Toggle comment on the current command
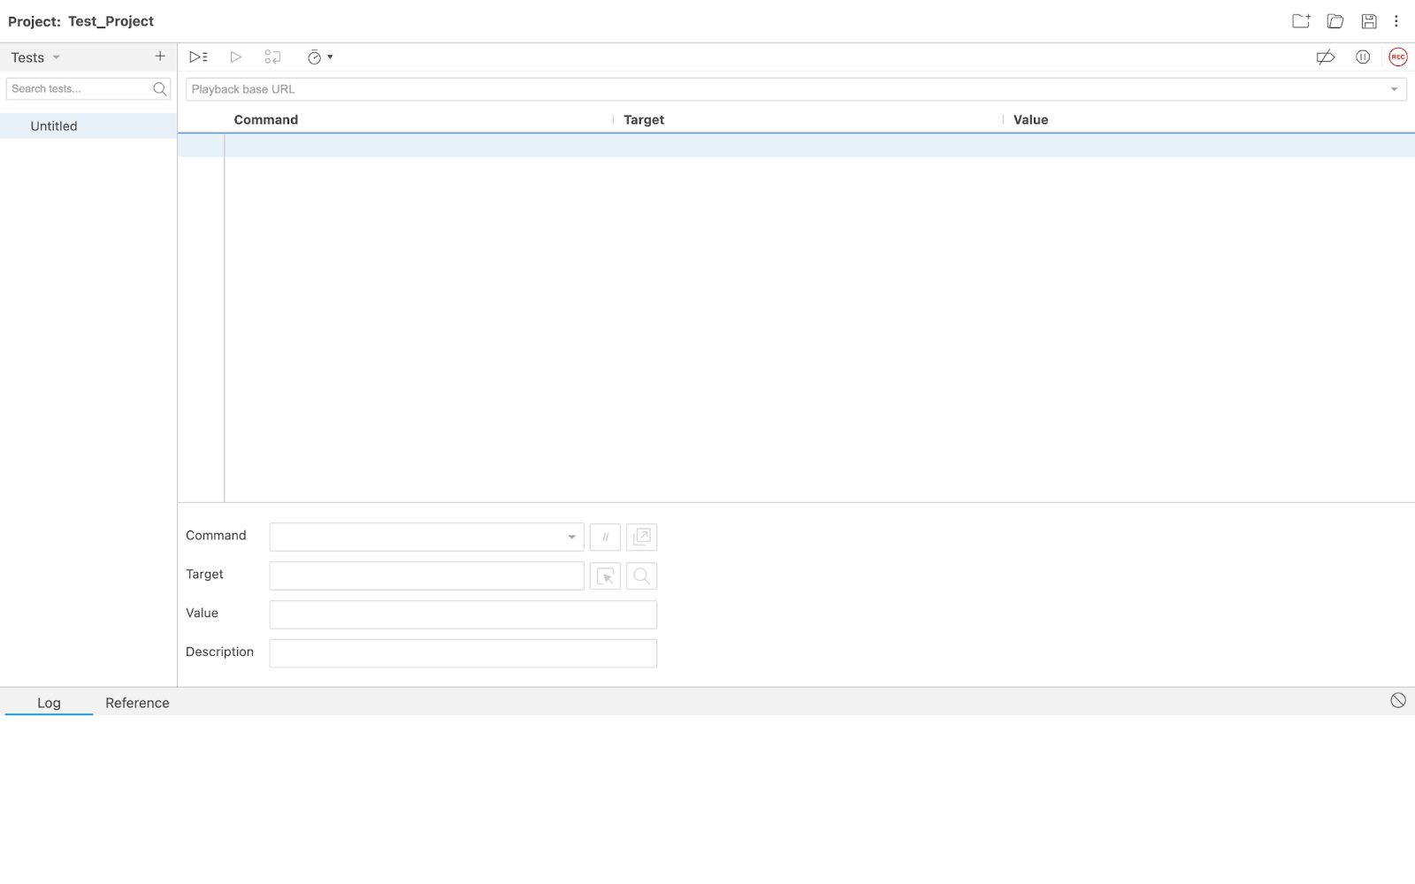This screenshot has height=884, width=1415. pyautogui.click(x=605, y=537)
